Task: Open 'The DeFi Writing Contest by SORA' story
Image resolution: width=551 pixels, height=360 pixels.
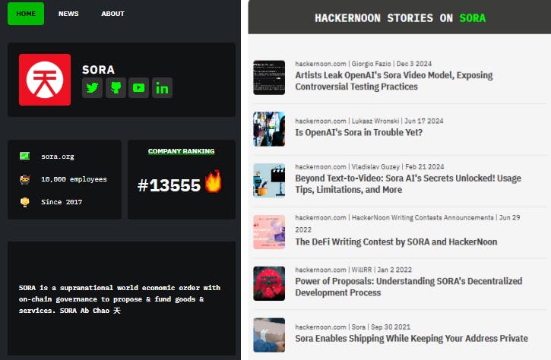Action: point(396,242)
